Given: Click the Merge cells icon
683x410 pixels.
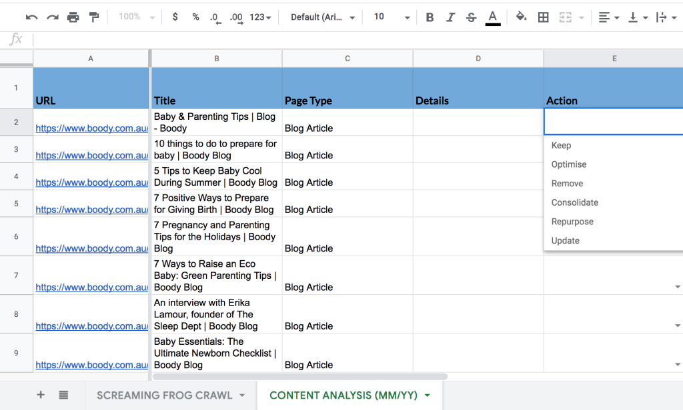Looking at the screenshot, I should (x=566, y=17).
